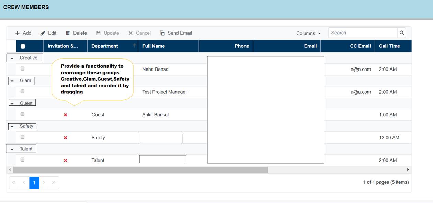Image resolution: width=433 pixels, height=203 pixels.
Task: Click the search magnifier icon
Action: click(x=401, y=33)
